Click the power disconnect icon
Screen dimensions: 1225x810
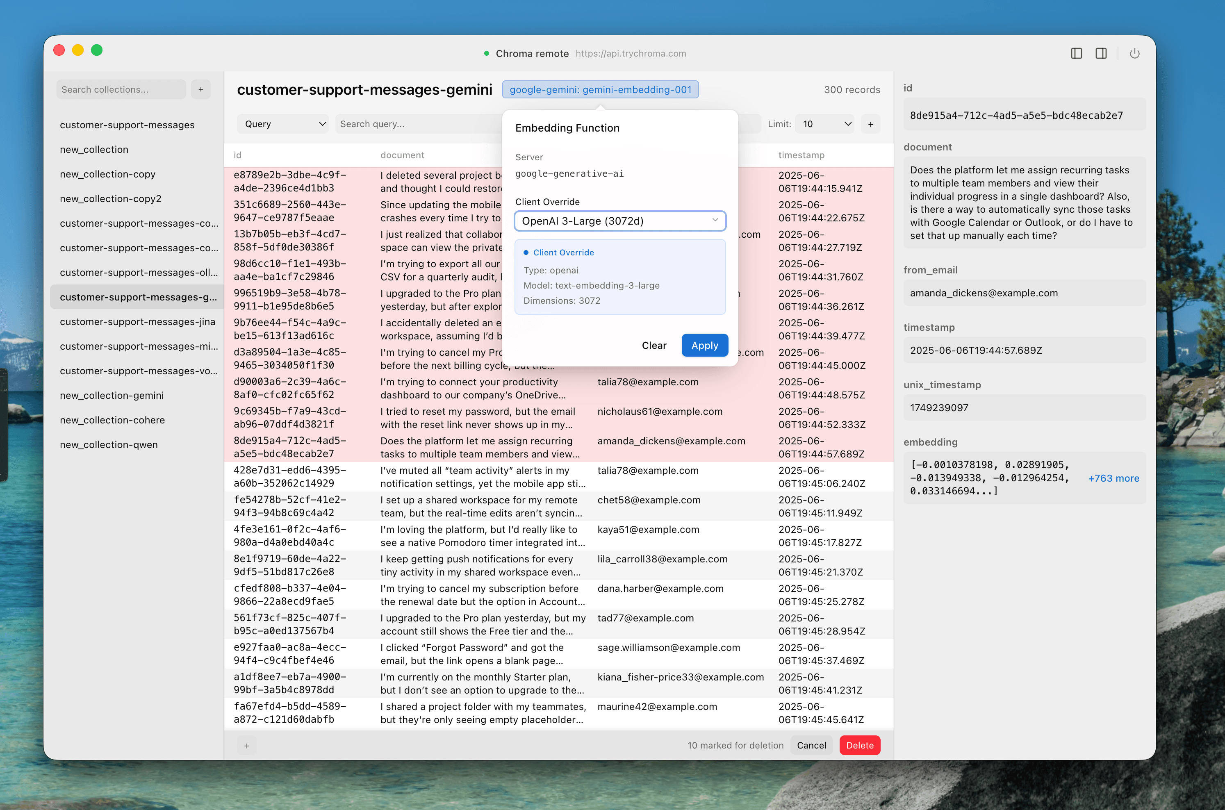coord(1134,53)
